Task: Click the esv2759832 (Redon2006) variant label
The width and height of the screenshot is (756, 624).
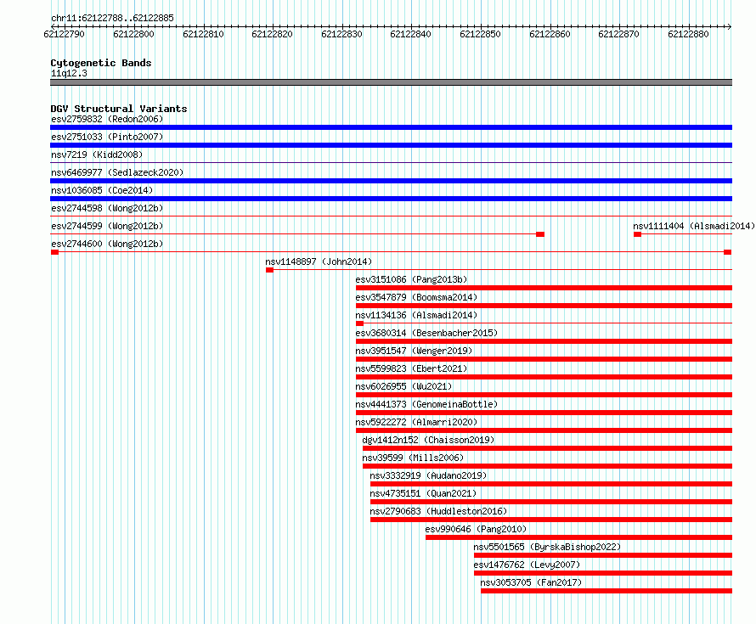Action: pyautogui.click(x=107, y=119)
